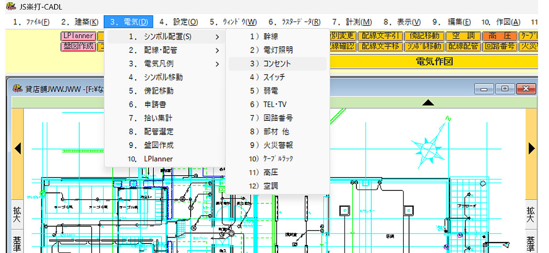The width and height of the screenshot is (549, 253).
Task: Click the 回路番号 toolbar button
Action: (499, 46)
